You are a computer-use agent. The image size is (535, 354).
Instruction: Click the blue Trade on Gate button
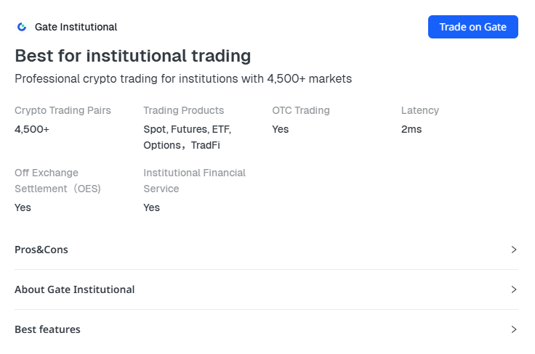coord(472,27)
